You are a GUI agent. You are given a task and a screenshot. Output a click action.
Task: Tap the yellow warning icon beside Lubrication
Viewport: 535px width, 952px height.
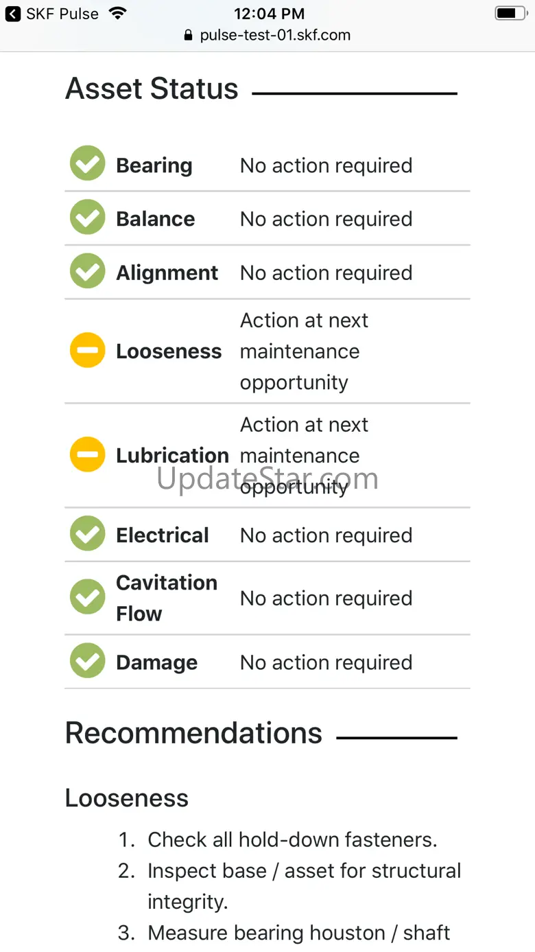[88, 454]
